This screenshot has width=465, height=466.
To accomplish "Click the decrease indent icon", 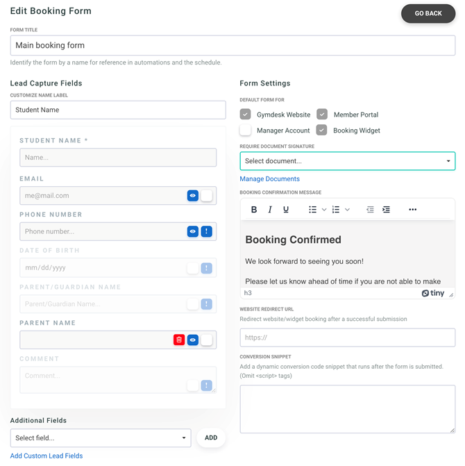I will click(370, 210).
